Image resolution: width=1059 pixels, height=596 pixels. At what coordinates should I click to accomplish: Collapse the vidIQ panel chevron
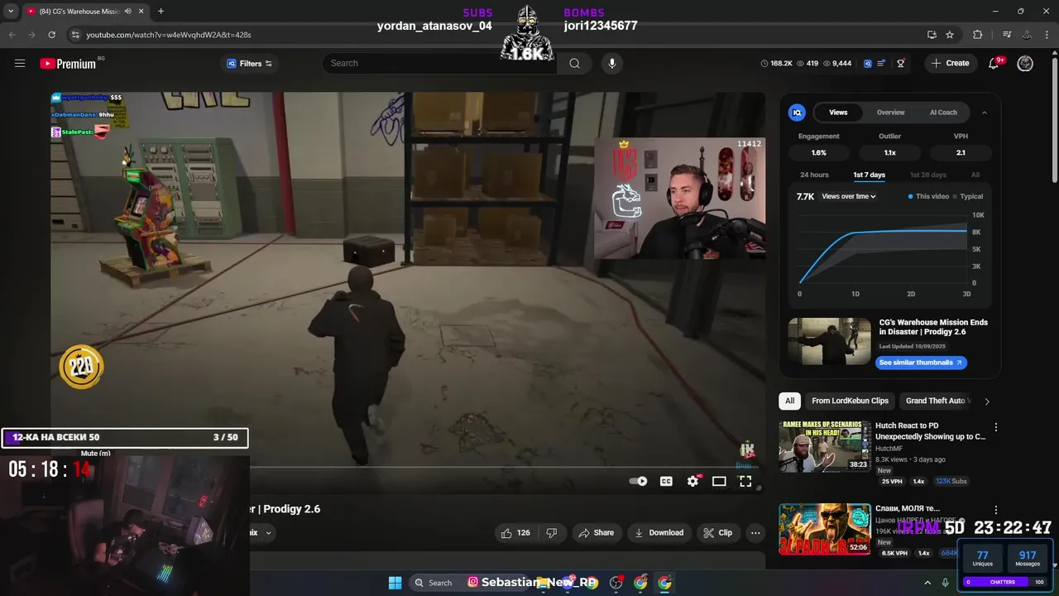985,113
